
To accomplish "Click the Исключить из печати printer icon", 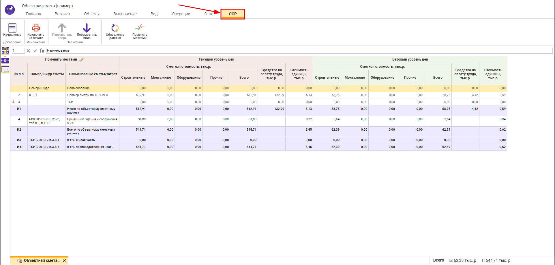I will (x=36, y=28).
